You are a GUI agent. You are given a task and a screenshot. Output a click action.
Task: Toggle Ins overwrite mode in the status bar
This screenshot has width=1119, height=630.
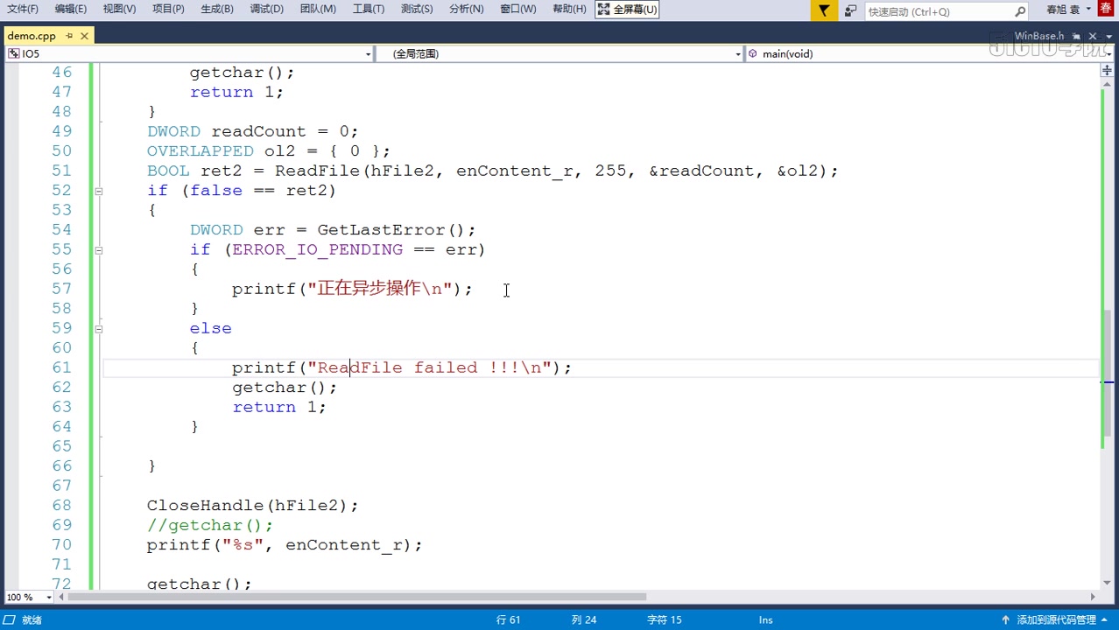[x=765, y=619]
